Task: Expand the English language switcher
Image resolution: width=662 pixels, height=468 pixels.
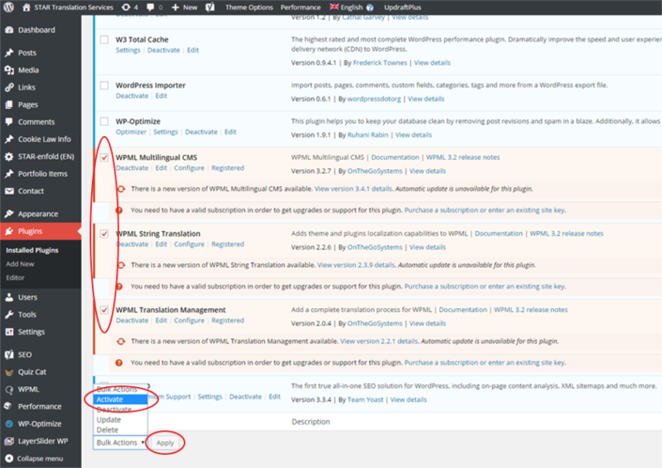Action: pos(351,7)
